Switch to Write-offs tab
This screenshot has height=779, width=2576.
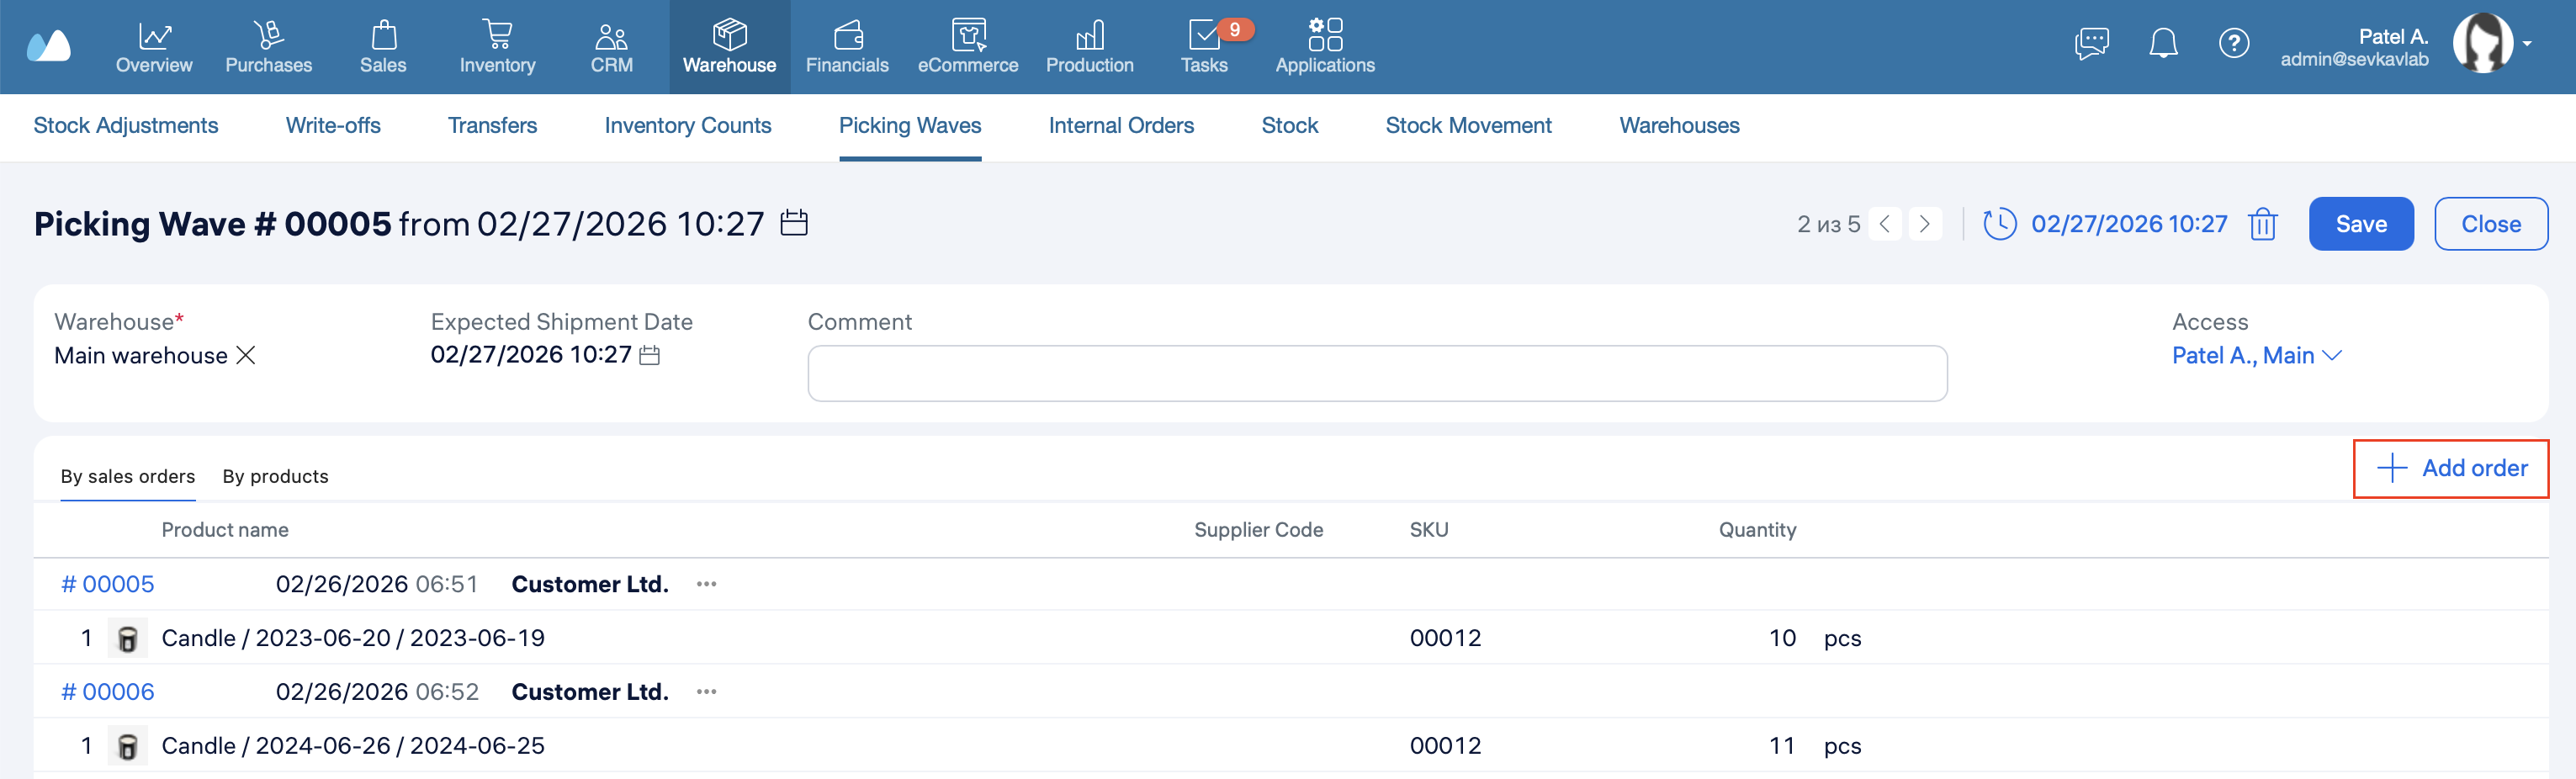(333, 126)
